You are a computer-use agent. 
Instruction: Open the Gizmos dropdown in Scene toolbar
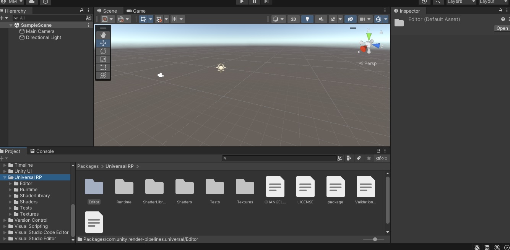coord(385,19)
